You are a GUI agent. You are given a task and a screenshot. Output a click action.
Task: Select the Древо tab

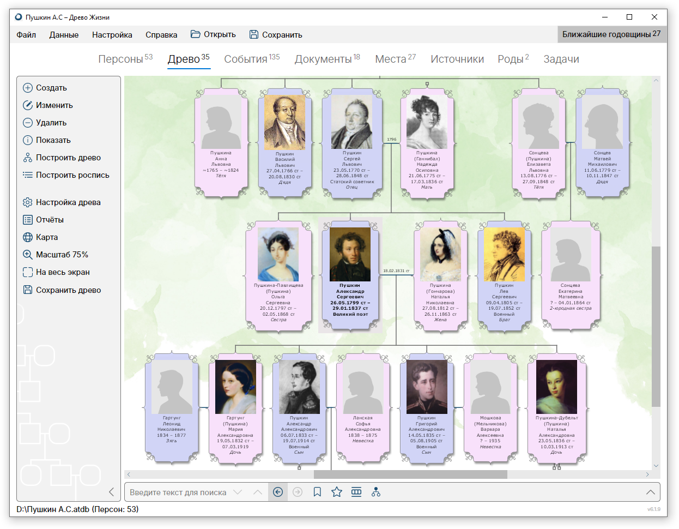click(x=189, y=59)
